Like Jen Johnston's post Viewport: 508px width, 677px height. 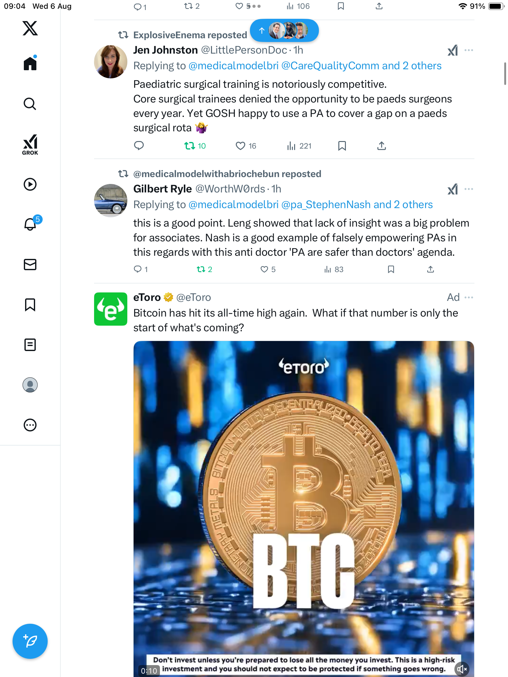point(241,146)
